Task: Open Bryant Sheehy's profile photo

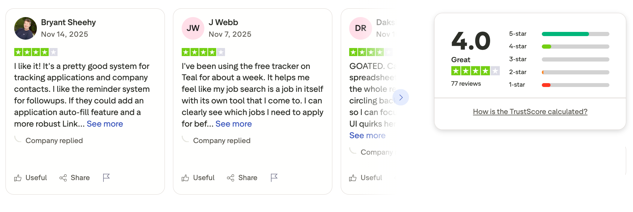Action: (x=26, y=28)
